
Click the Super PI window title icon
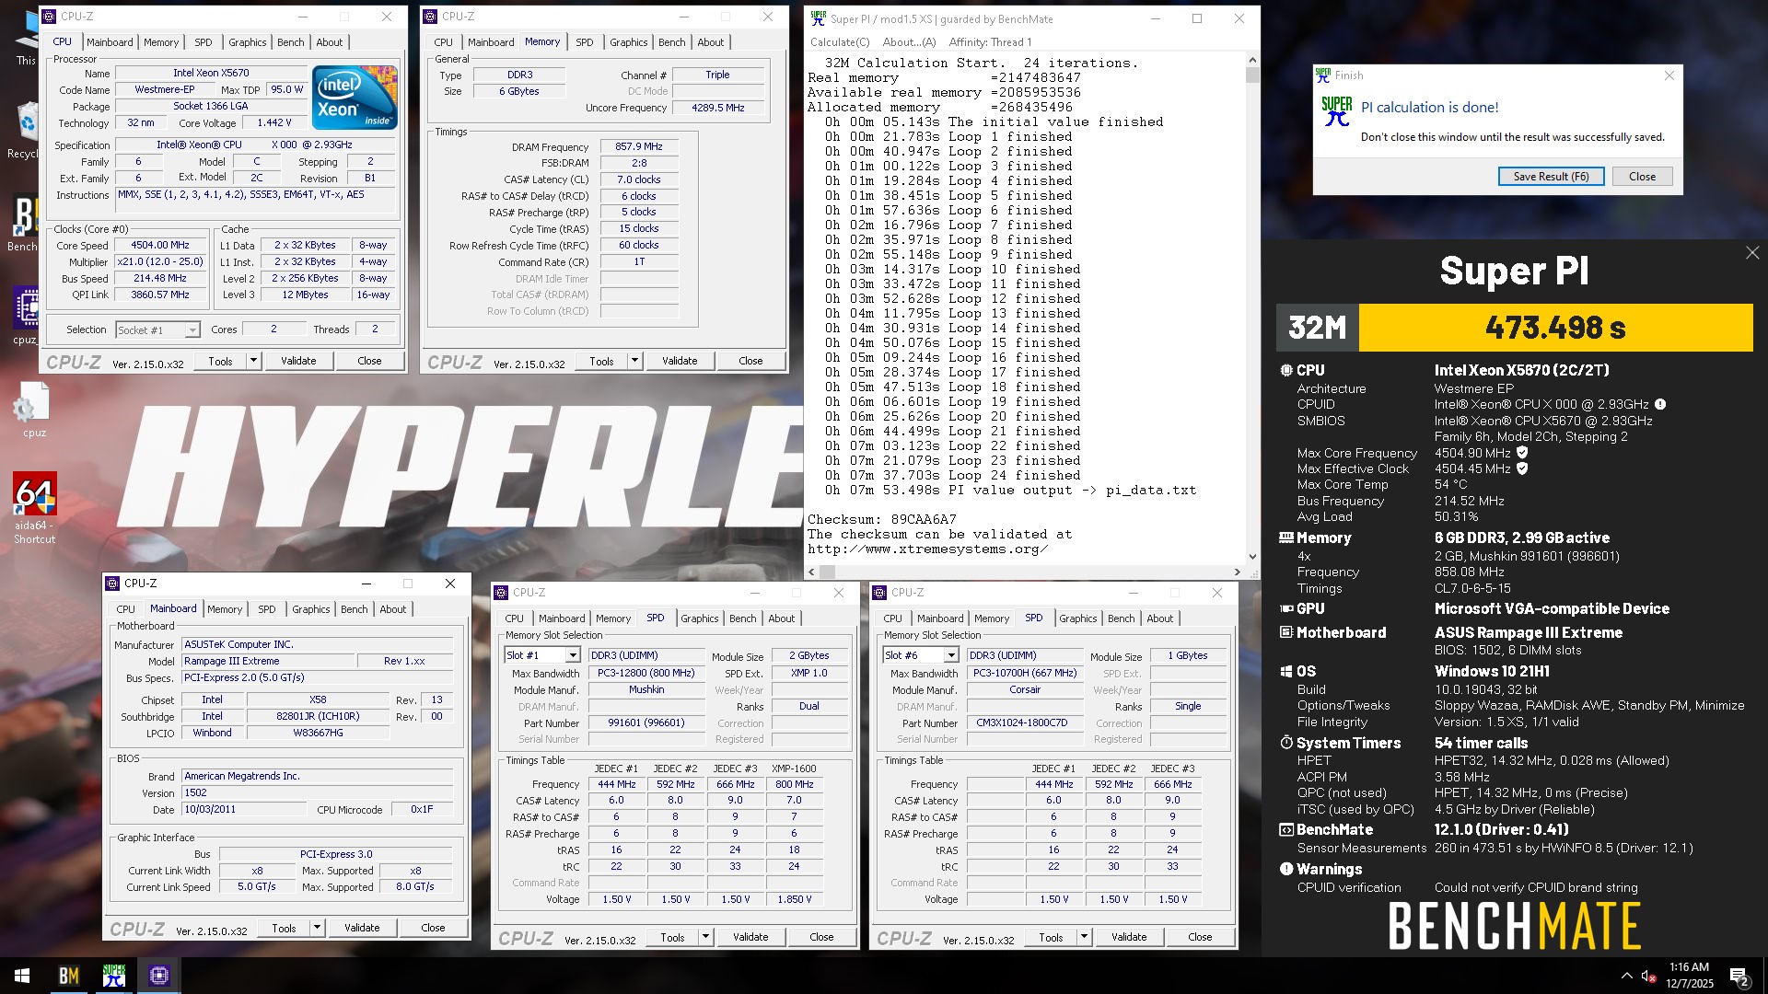point(818,18)
